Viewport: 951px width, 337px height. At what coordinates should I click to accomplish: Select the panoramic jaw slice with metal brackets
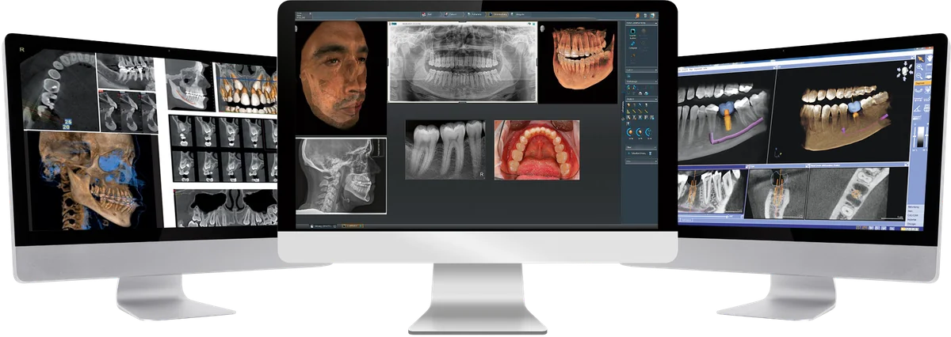click(x=126, y=70)
